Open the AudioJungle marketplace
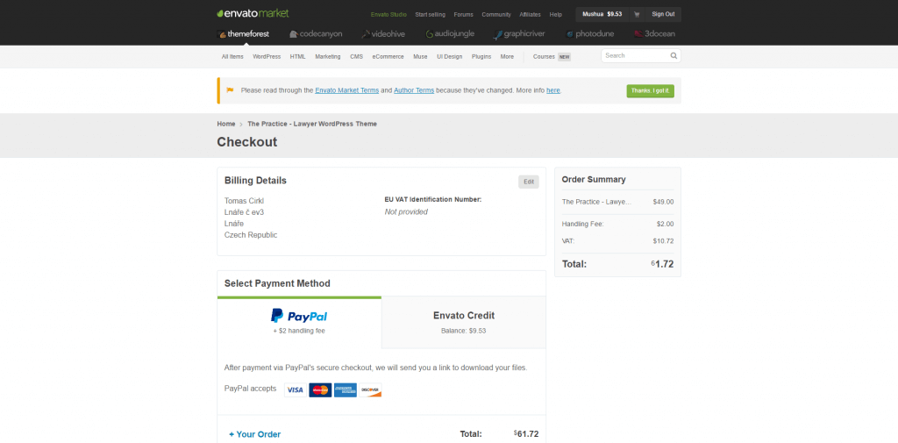Image resolution: width=898 pixels, height=443 pixels. click(x=450, y=34)
